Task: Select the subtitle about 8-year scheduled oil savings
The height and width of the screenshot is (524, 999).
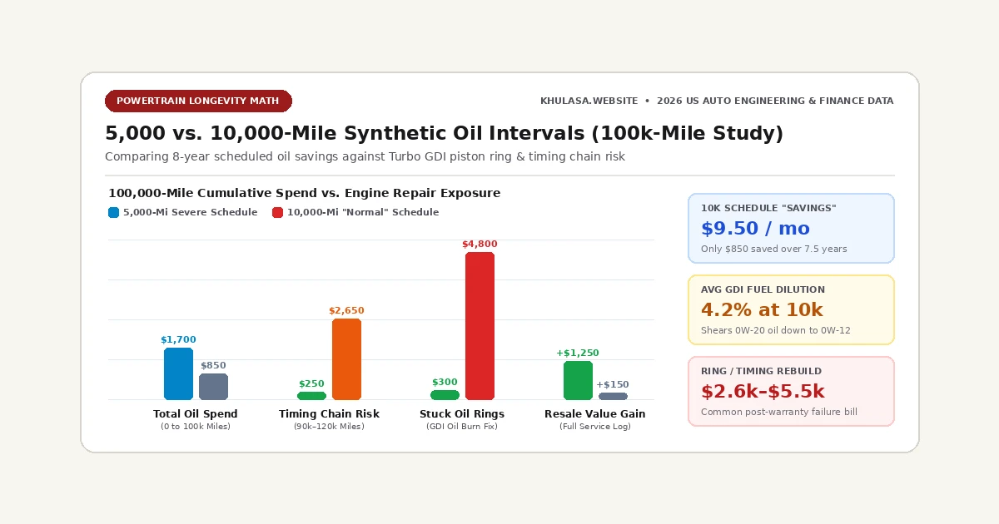Action: click(365, 156)
